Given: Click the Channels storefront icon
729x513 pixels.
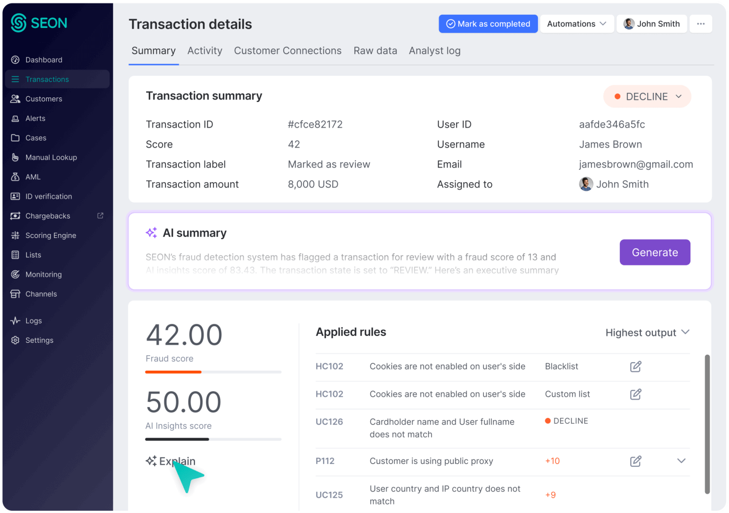Looking at the screenshot, I should 15,294.
